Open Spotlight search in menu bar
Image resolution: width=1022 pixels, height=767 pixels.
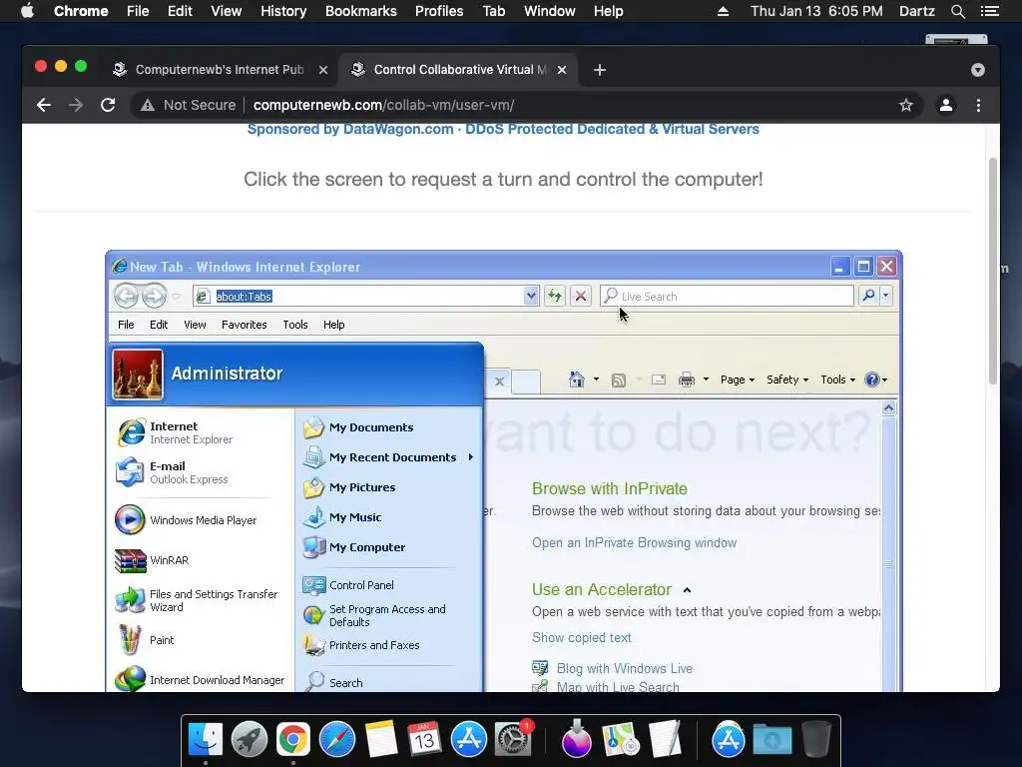point(957,11)
